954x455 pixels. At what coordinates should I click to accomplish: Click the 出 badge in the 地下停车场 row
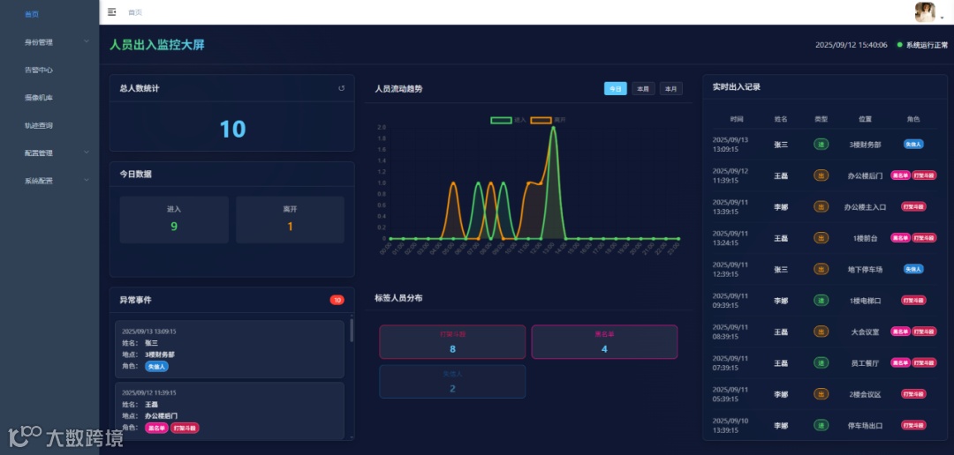click(821, 269)
